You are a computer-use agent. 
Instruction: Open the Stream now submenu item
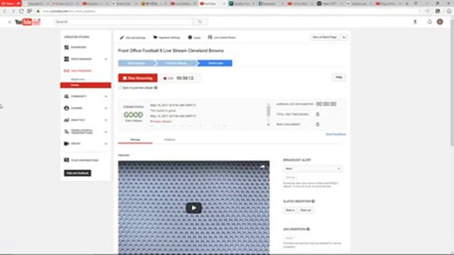pos(78,79)
